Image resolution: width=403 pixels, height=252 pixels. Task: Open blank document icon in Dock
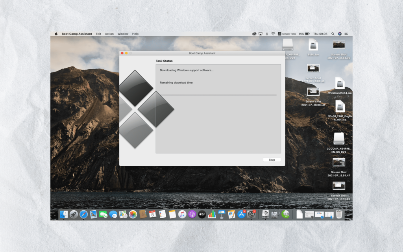tap(299, 214)
